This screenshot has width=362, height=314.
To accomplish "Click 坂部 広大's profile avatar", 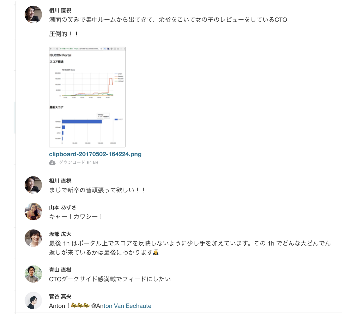I will pyautogui.click(x=33, y=238).
